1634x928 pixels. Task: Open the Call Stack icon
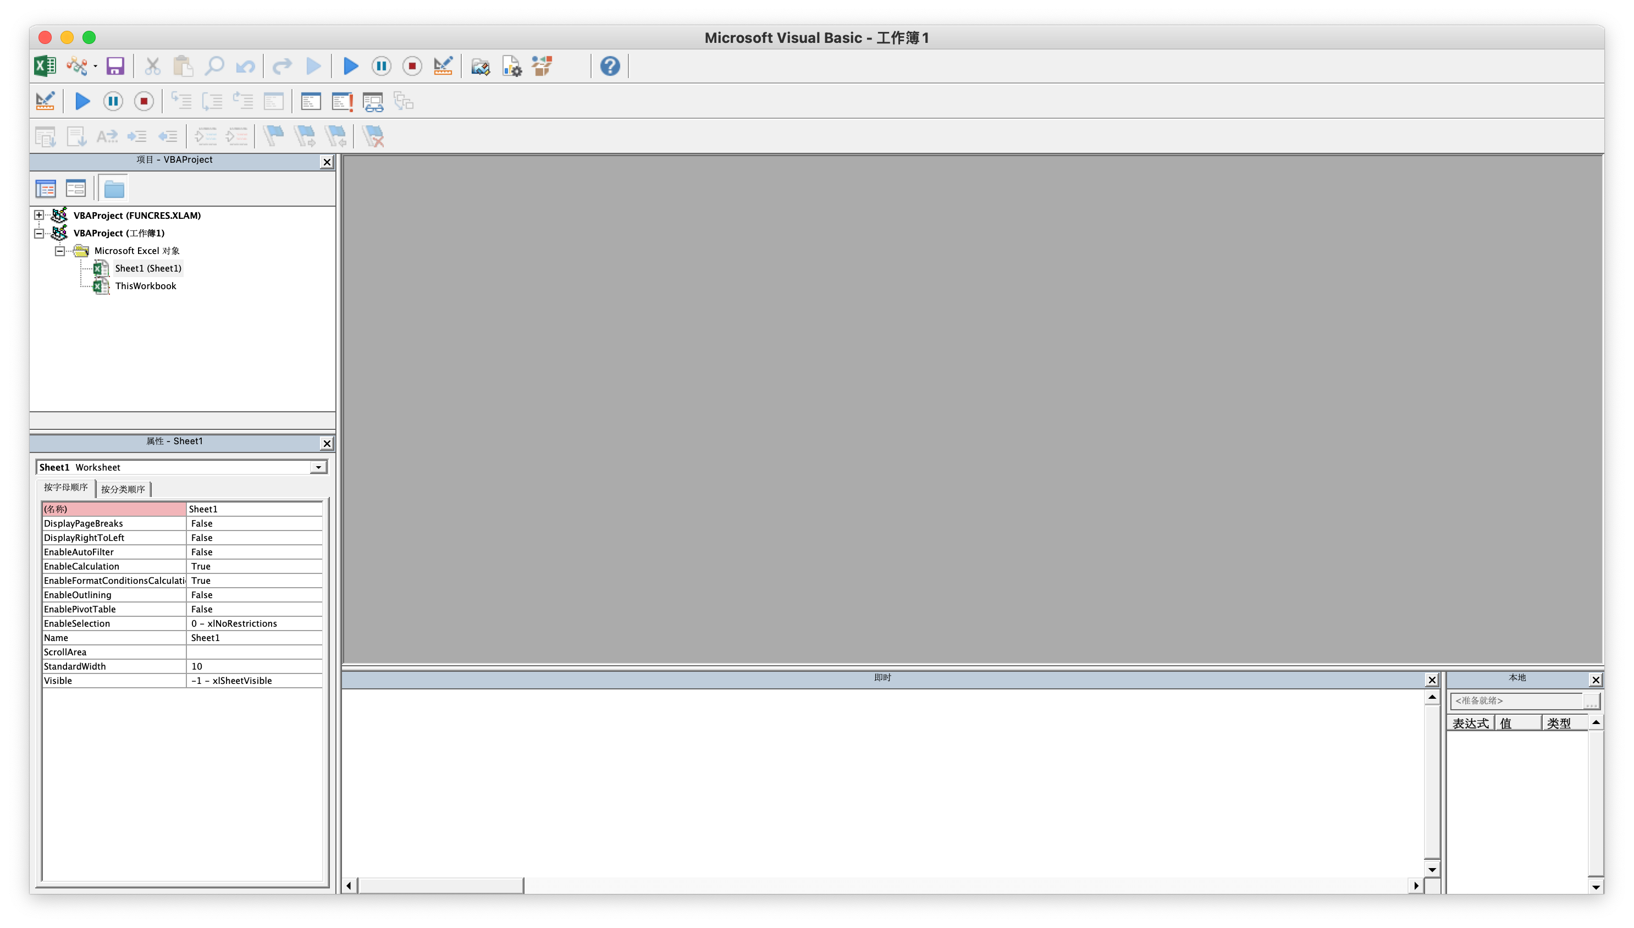click(x=404, y=101)
